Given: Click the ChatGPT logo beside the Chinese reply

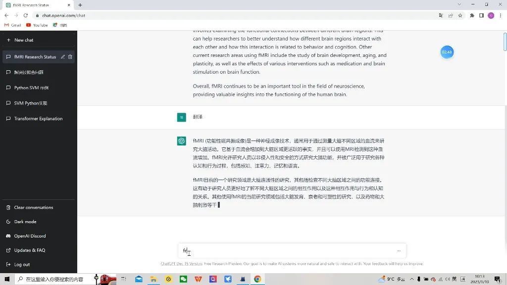Looking at the screenshot, I should tap(181, 141).
